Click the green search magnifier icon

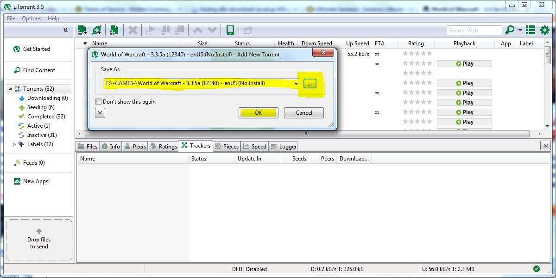pyautogui.click(x=510, y=30)
